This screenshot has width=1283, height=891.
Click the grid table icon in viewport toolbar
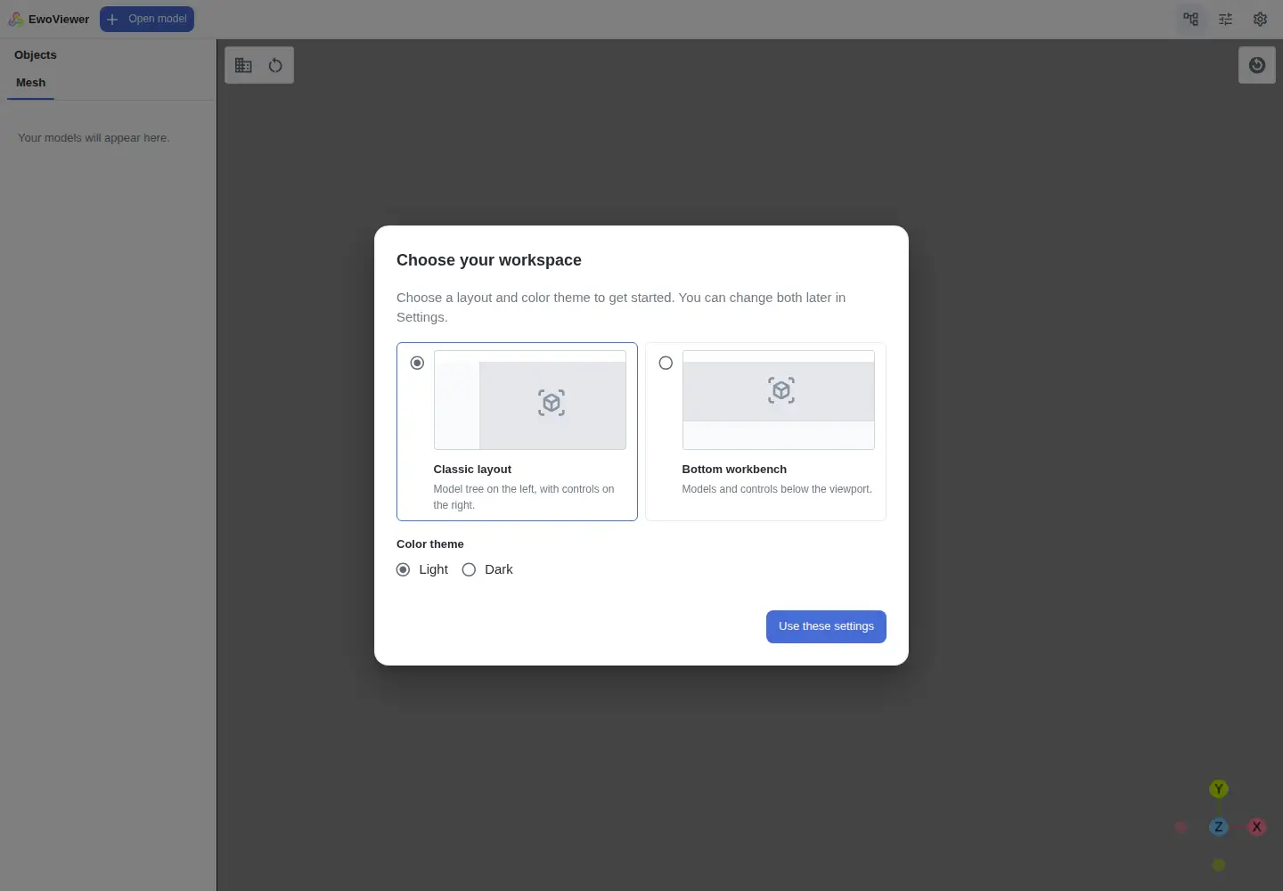pyautogui.click(x=243, y=65)
